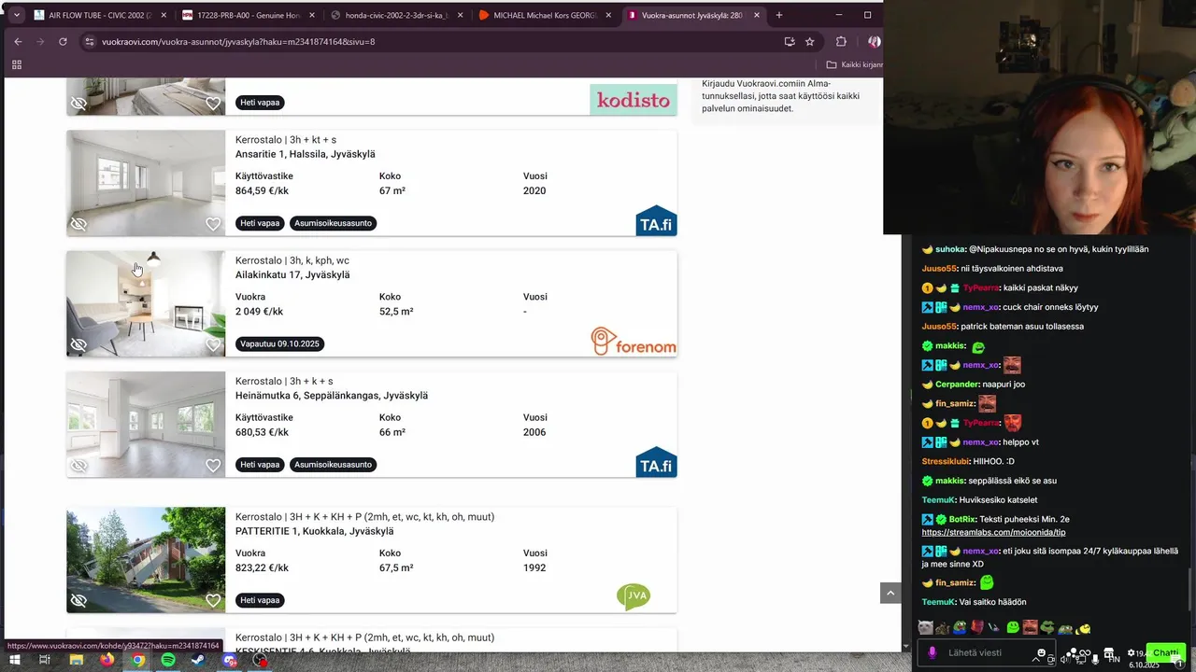Image resolution: width=1196 pixels, height=672 pixels.
Task: Open Discord from the taskbar
Action: 230,660
